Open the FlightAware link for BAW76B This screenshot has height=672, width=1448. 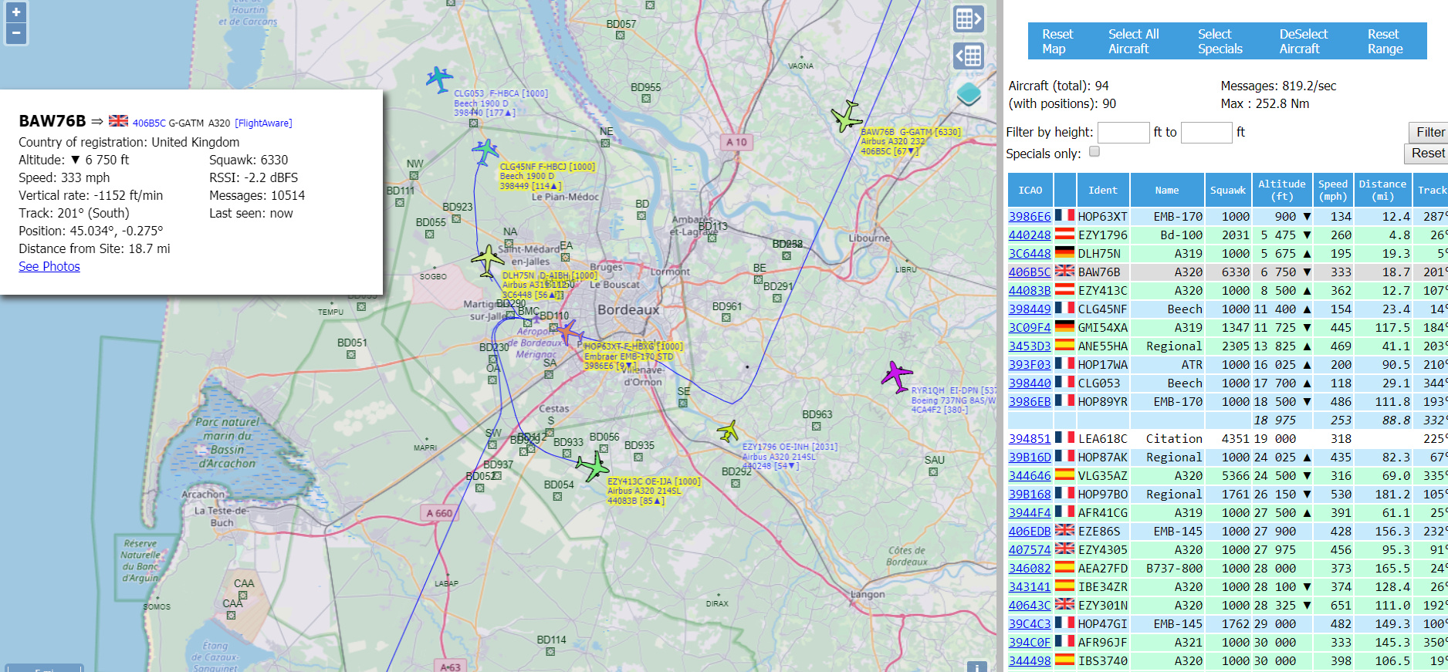click(x=263, y=123)
